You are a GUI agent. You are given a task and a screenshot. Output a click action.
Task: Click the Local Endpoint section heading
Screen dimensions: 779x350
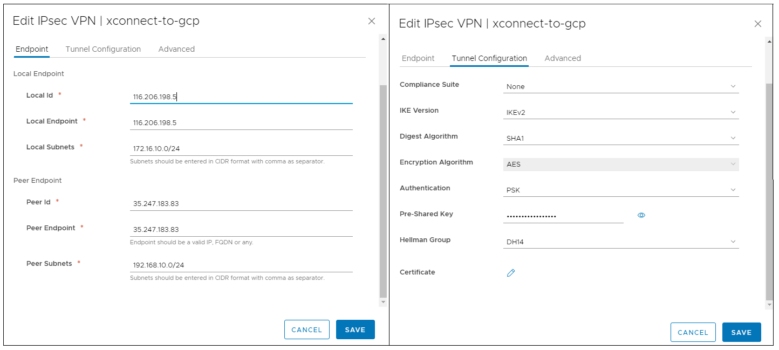pos(39,74)
